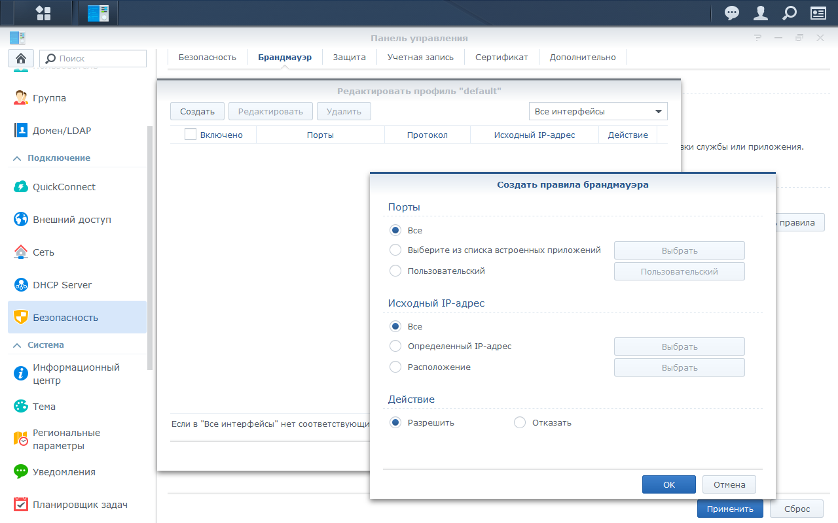This screenshot has width=838, height=523.
Task: Open the Информационный центр info icon
Action: [21, 373]
